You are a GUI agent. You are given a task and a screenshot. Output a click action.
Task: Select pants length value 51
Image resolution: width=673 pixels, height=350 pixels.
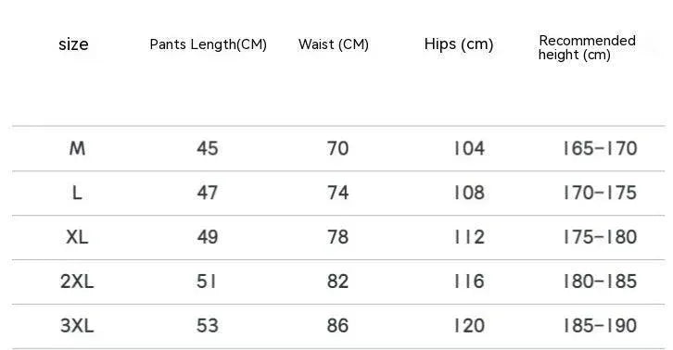[207, 281]
